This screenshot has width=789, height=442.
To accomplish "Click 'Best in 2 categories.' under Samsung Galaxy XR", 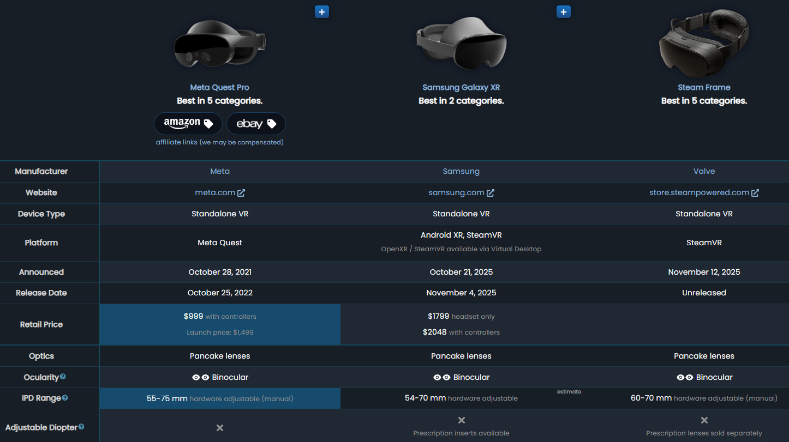I will [461, 101].
